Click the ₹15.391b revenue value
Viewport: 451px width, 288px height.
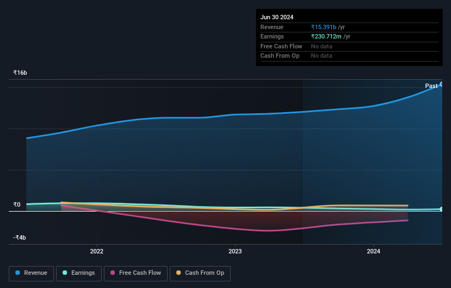point(324,27)
